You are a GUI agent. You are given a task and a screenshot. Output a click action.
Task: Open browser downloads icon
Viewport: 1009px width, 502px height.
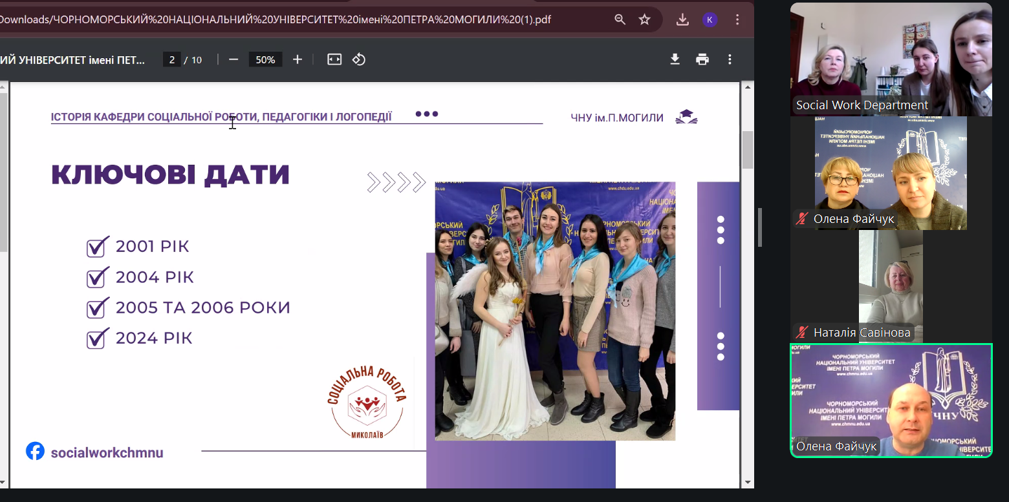click(x=682, y=19)
